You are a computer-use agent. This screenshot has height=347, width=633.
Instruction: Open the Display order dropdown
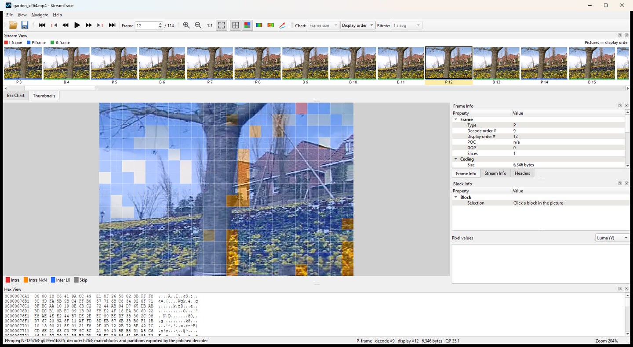pos(358,25)
